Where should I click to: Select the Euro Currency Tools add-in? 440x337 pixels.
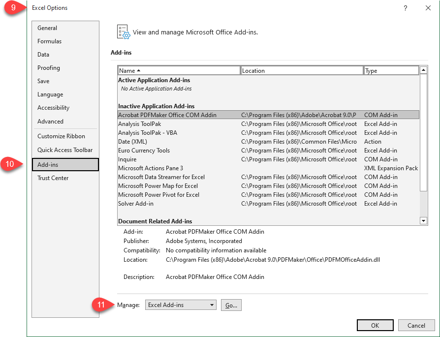144,151
